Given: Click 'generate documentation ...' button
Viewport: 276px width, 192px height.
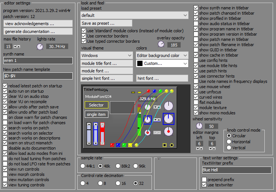Looking at the screenshot, I should click(x=38, y=31).
